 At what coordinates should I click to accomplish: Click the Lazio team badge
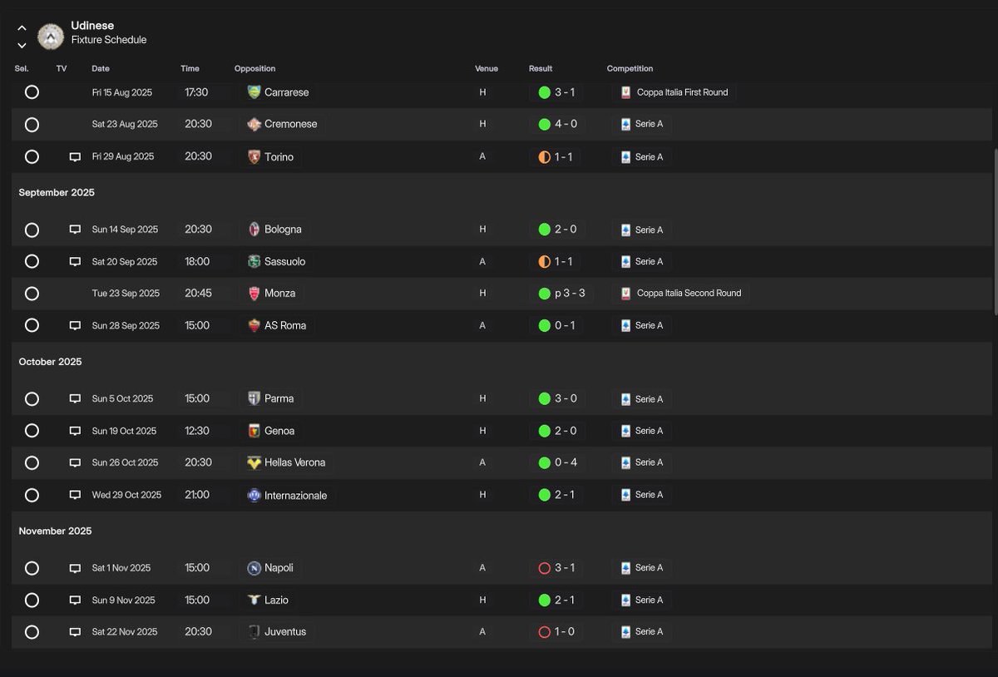pos(254,600)
